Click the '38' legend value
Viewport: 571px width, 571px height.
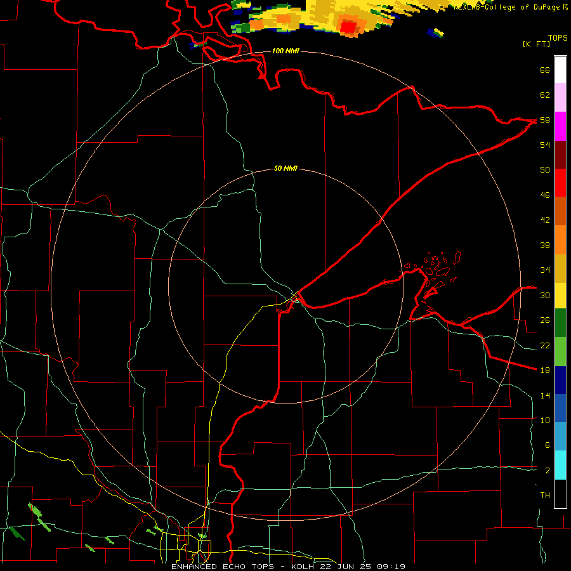point(545,245)
